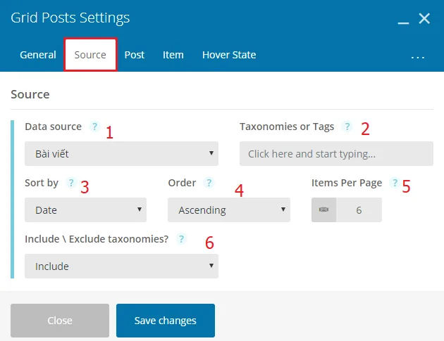Open the Include taxonomies dropdown

click(x=121, y=266)
